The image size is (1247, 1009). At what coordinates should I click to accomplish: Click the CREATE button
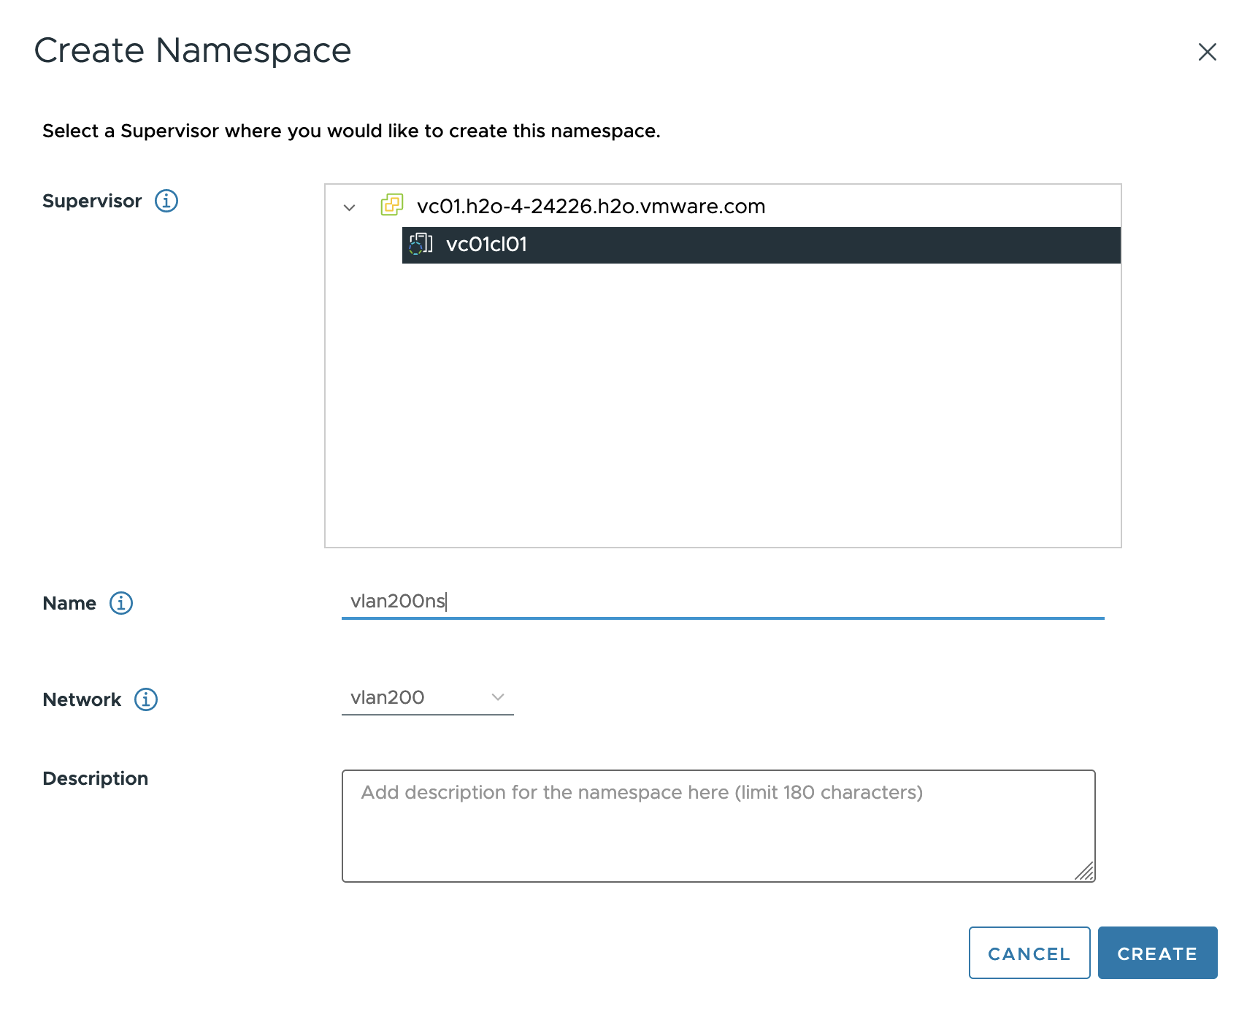pos(1158,953)
